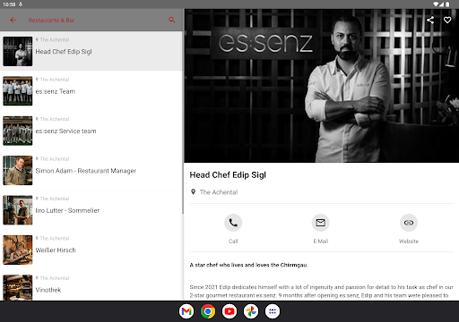Image resolution: width=459 pixels, height=322 pixels.
Task: Click the Head Chef Edip Sigl detail heading
Action: click(x=228, y=175)
